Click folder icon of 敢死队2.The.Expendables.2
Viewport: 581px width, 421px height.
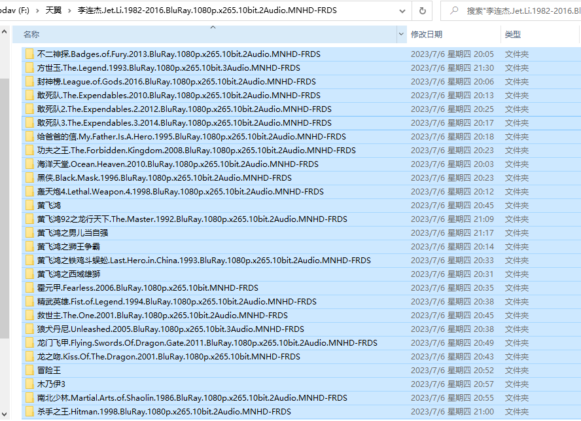(x=29, y=109)
